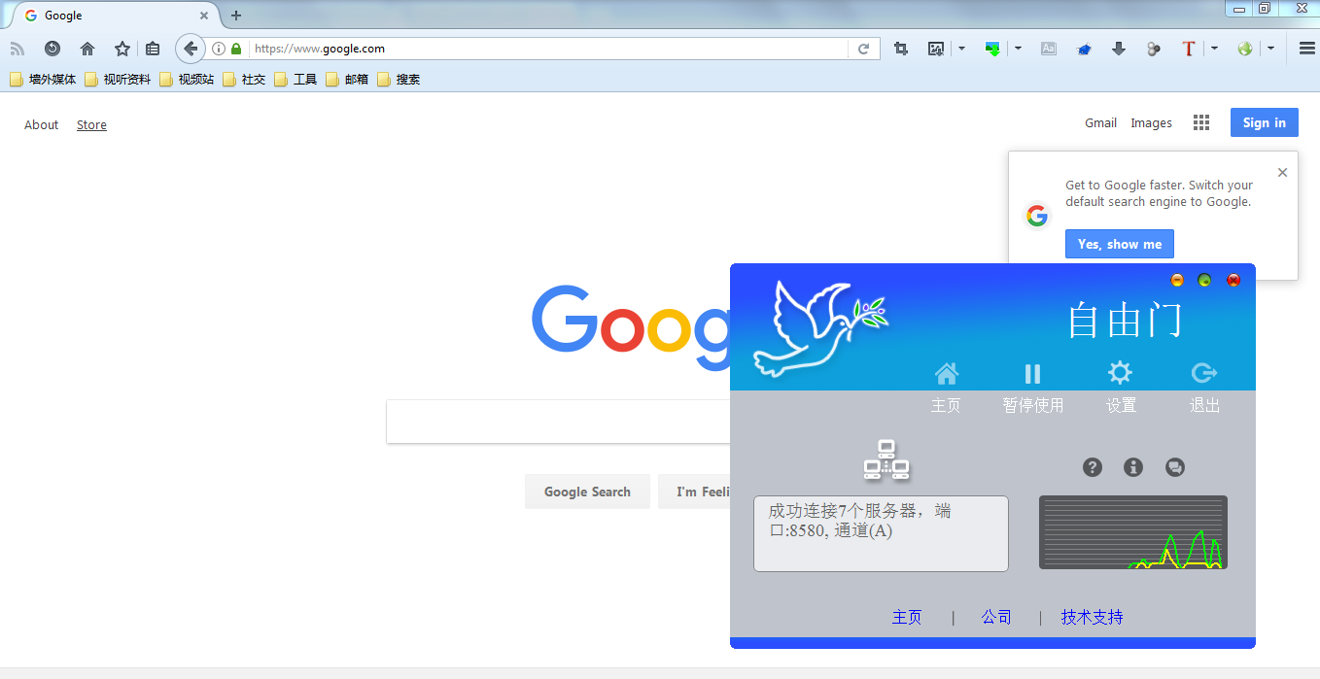Open the About link on Google
The height and width of the screenshot is (679, 1320).
[x=42, y=124]
